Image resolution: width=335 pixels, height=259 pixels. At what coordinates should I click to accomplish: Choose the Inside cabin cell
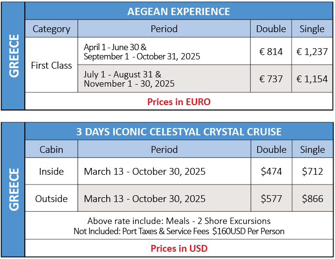(x=51, y=171)
